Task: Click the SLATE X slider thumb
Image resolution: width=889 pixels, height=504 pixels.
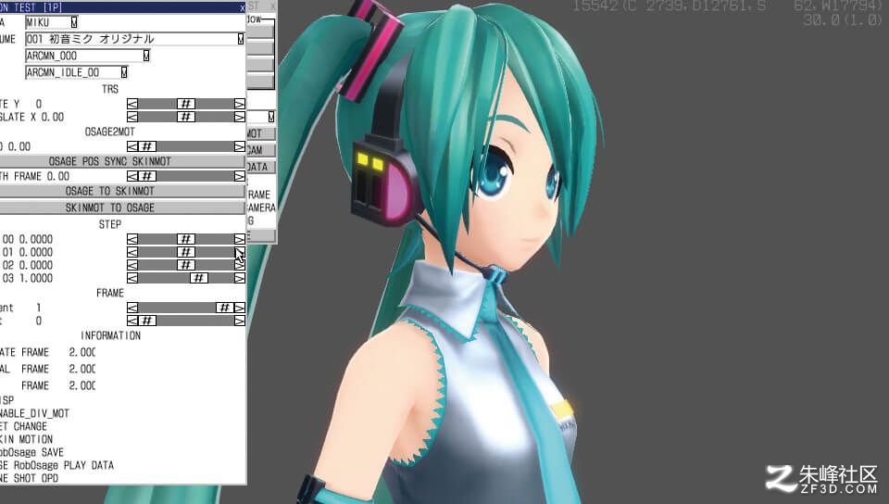Action: [186, 117]
